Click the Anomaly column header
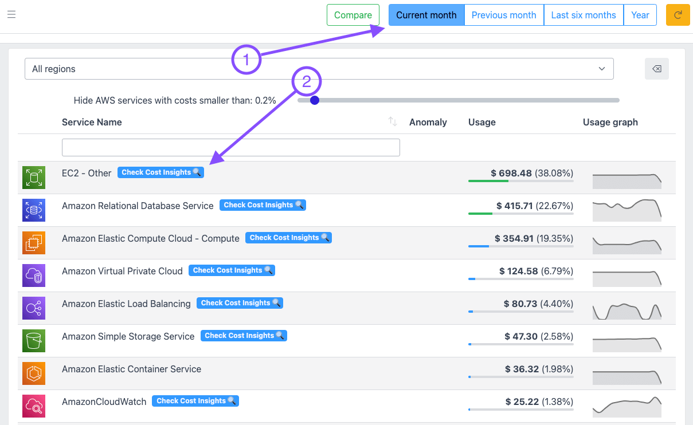The height and width of the screenshot is (425, 693). (428, 122)
